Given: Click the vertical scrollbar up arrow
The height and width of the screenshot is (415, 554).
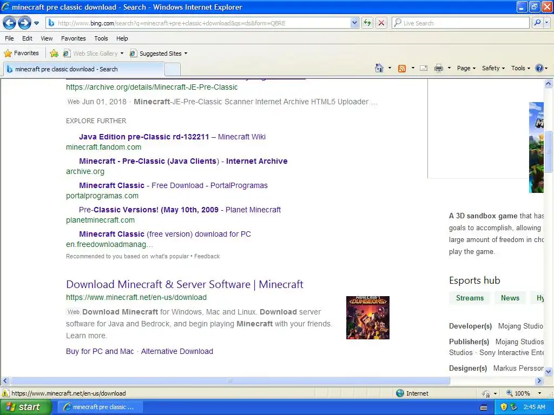Looking at the screenshot, I should coord(548,84).
